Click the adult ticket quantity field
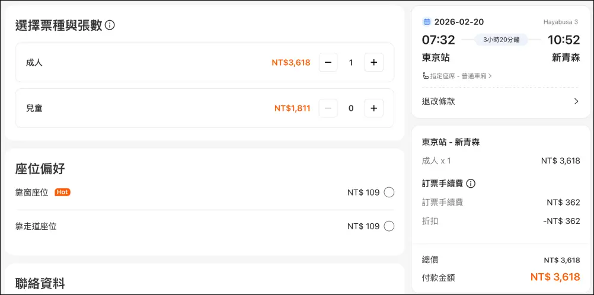 point(351,62)
